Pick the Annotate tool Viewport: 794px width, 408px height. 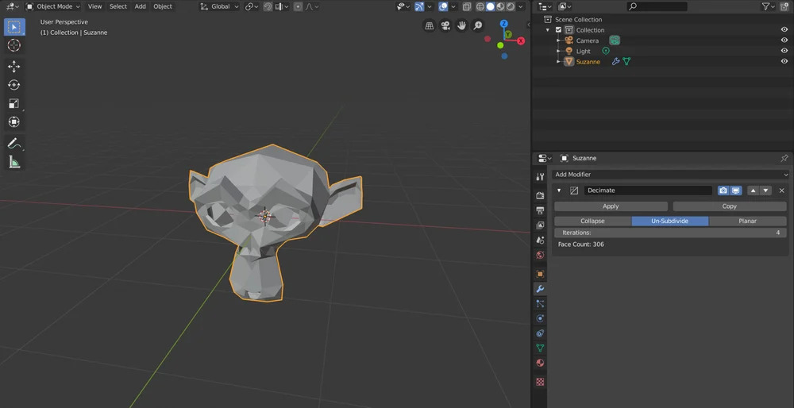[x=14, y=144]
